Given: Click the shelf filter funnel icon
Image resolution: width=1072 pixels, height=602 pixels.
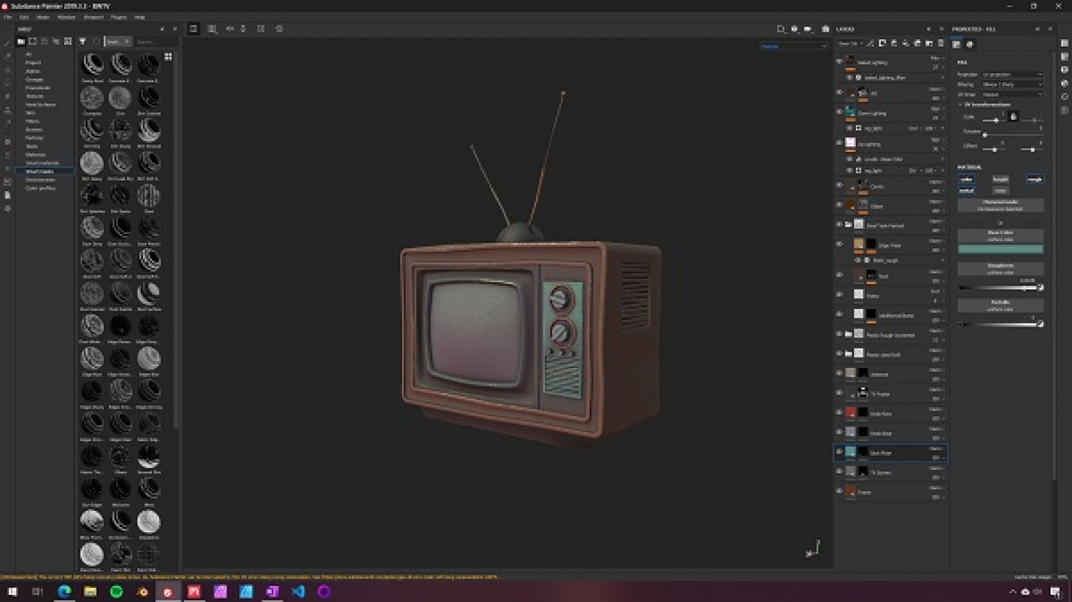Looking at the screenshot, I should (x=82, y=41).
